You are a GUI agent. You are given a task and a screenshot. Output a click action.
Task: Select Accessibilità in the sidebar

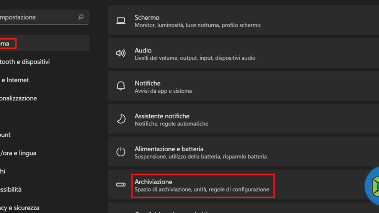coord(11,190)
